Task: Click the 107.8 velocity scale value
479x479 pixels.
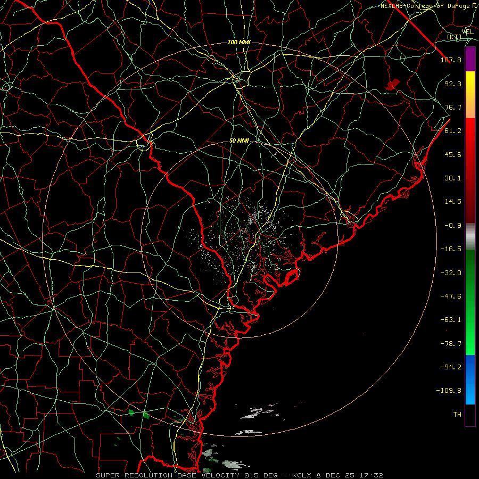Action: [451, 60]
